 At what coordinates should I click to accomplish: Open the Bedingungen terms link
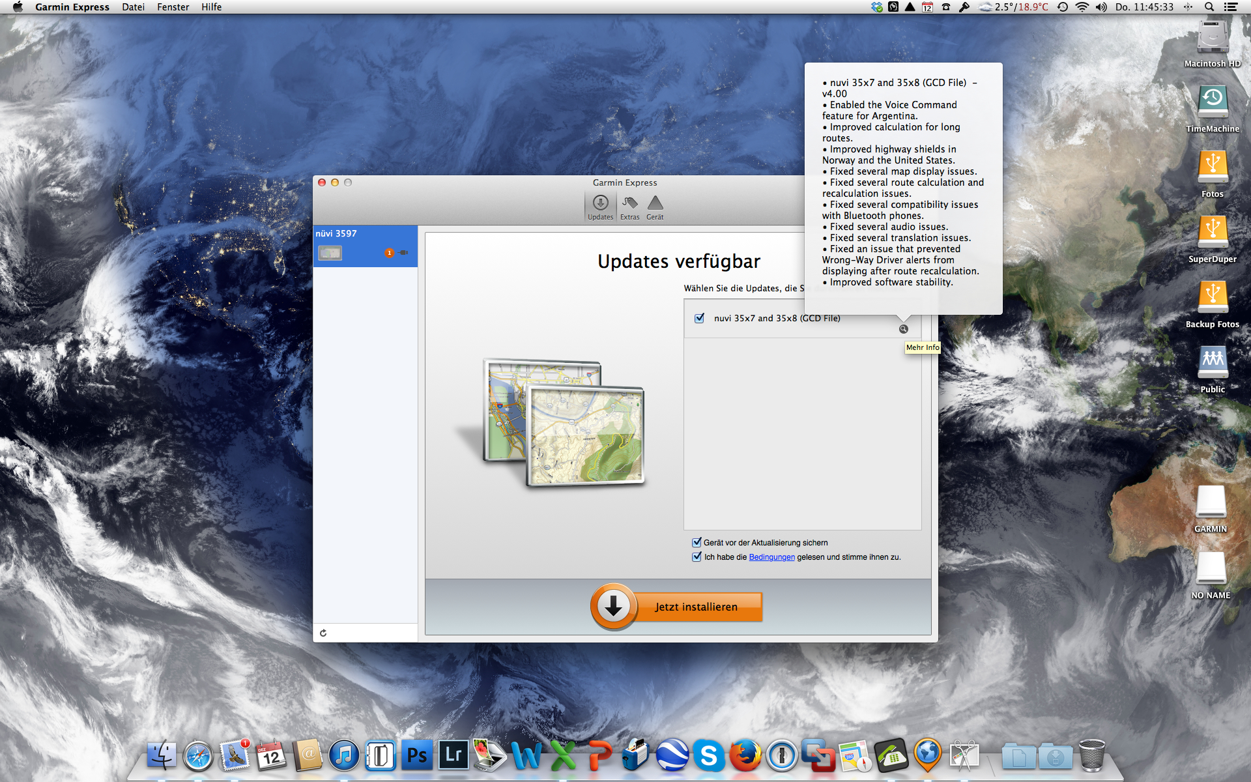(x=771, y=557)
